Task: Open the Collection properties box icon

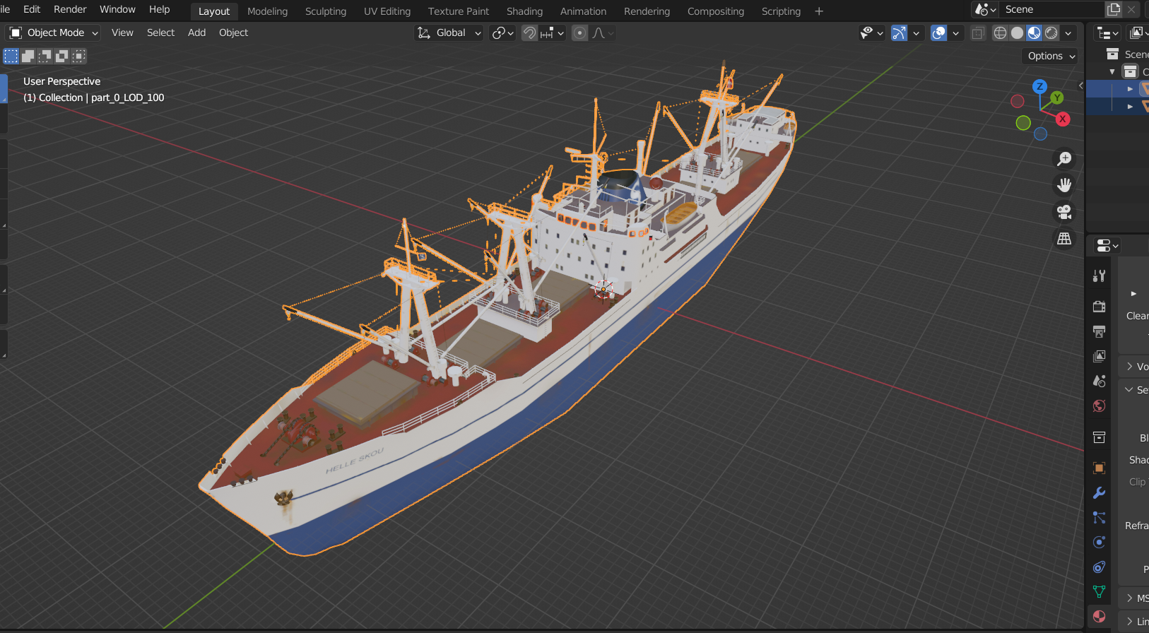Action: (1099, 437)
